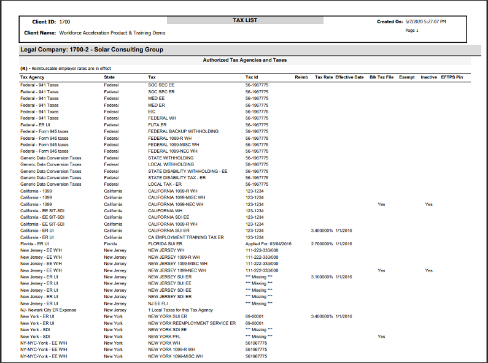Select the Exempt column header
The height and width of the screenshot is (363, 488).
click(407, 78)
